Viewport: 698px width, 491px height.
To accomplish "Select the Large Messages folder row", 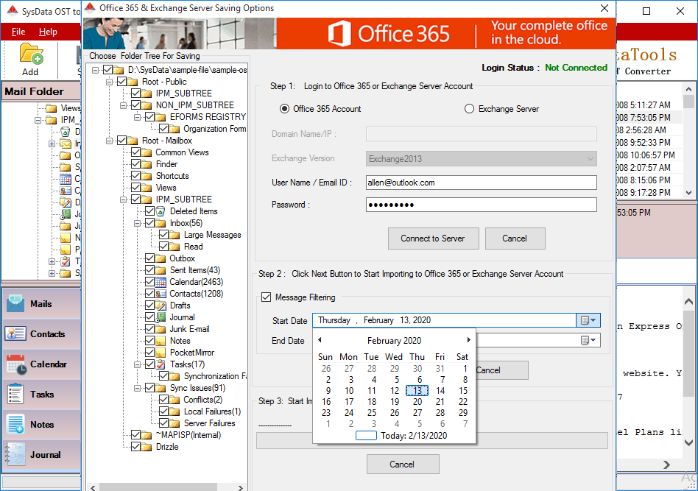I will tap(212, 235).
